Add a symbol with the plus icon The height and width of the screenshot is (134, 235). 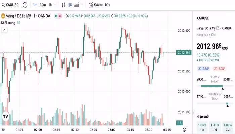pyautogui.click(x=25, y=5)
